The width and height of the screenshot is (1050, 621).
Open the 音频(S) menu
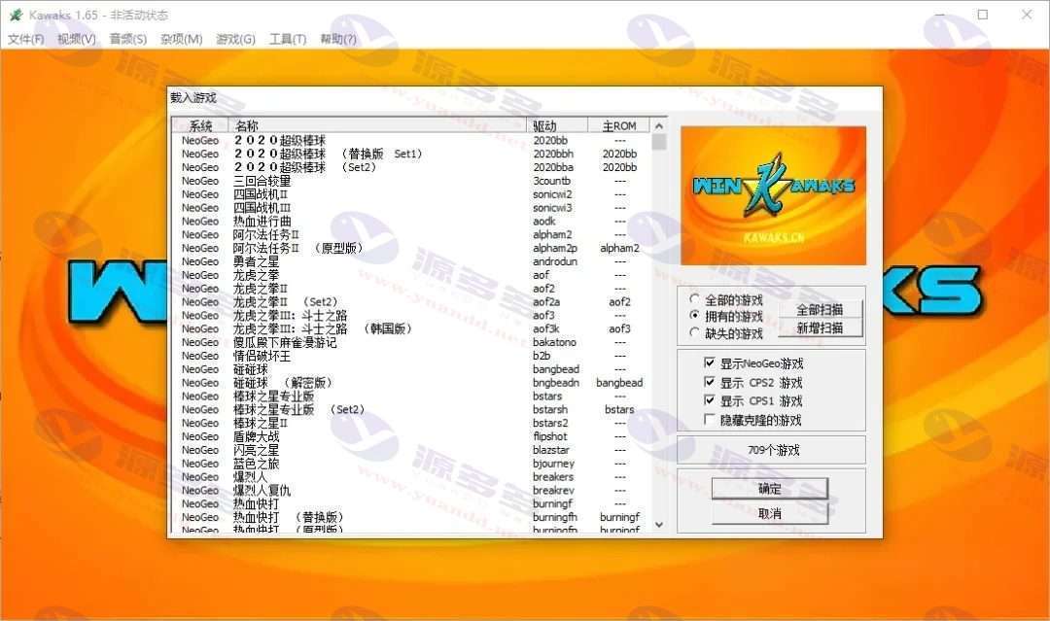[128, 39]
